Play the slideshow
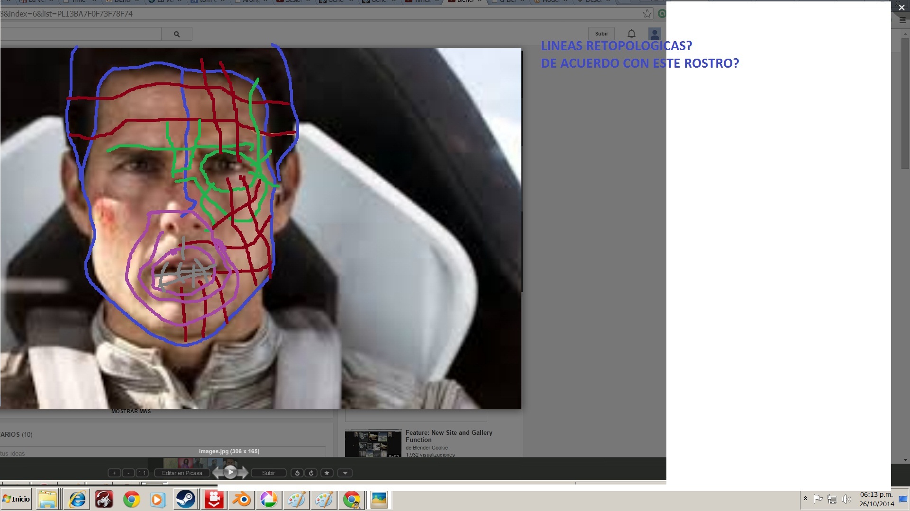910x511 pixels. [230, 472]
